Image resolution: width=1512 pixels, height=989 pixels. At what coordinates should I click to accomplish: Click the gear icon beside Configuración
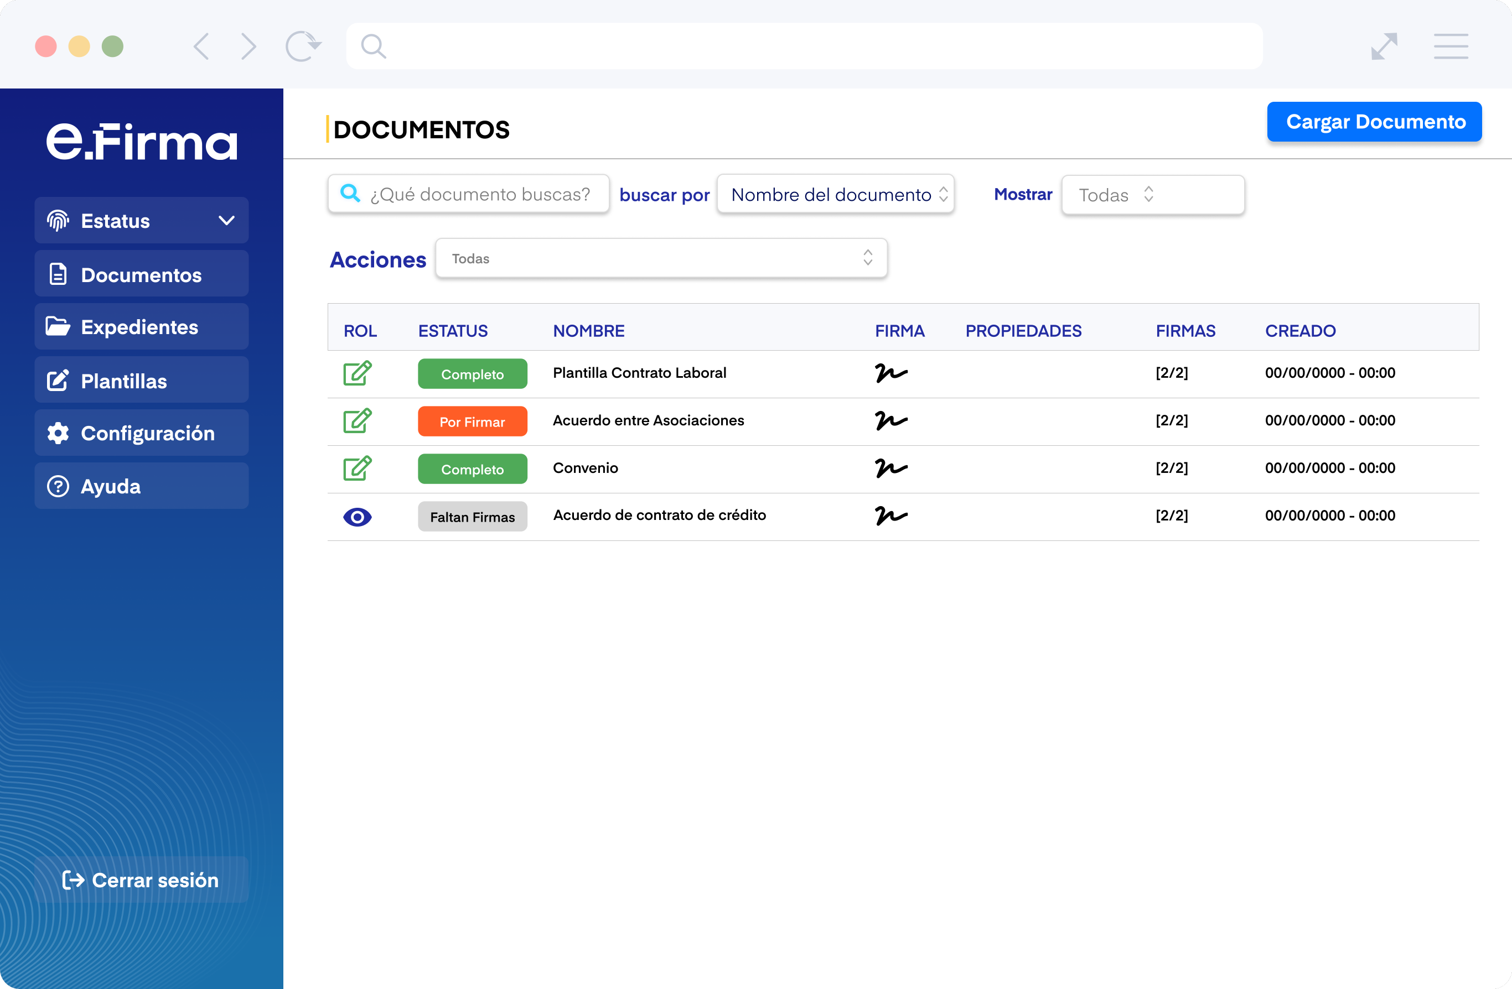[x=58, y=433]
